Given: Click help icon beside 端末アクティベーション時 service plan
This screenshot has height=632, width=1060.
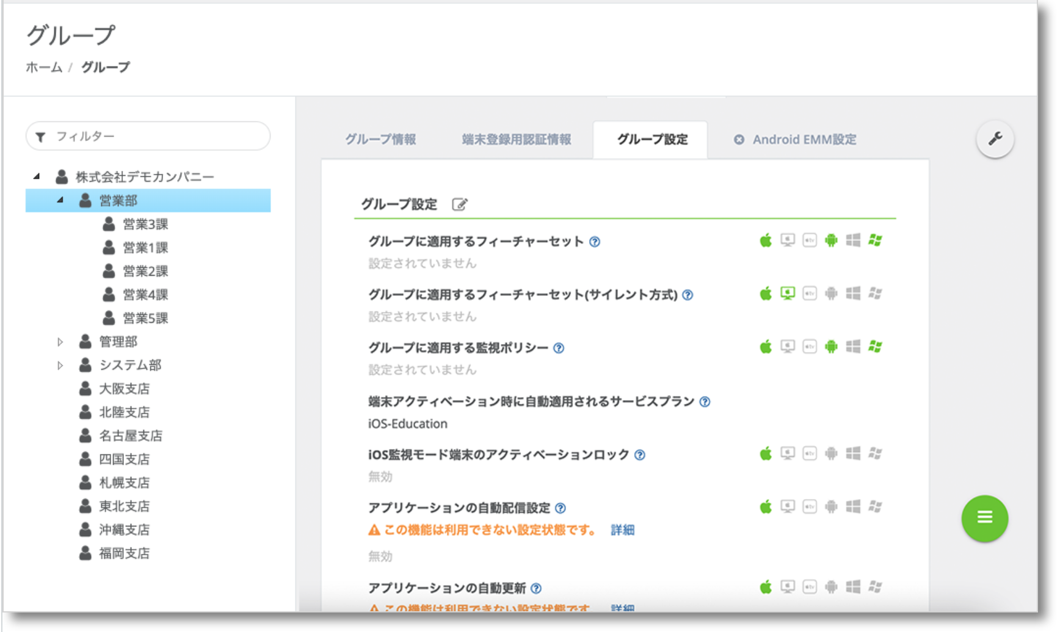Looking at the screenshot, I should point(705,402).
